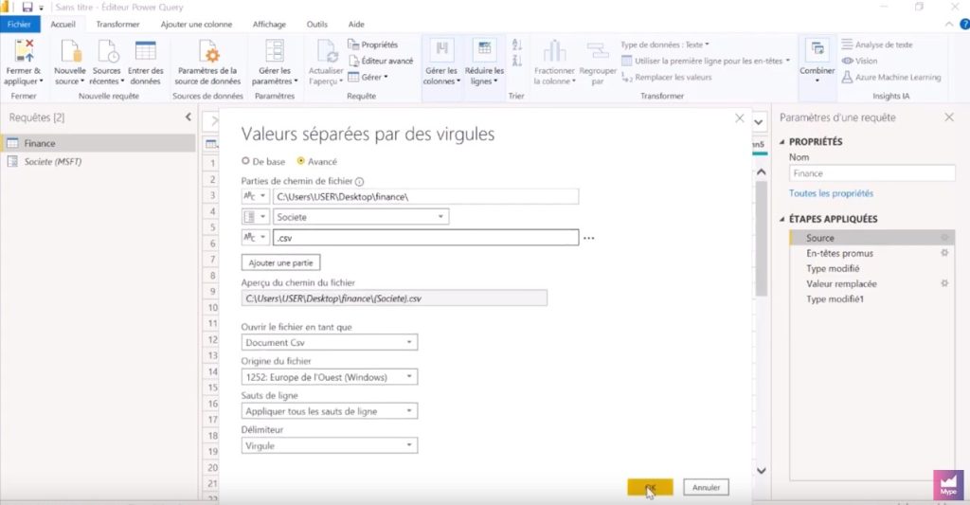The width and height of the screenshot is (970, 505).
Task: Click the folder path input field
Action: 425,196
